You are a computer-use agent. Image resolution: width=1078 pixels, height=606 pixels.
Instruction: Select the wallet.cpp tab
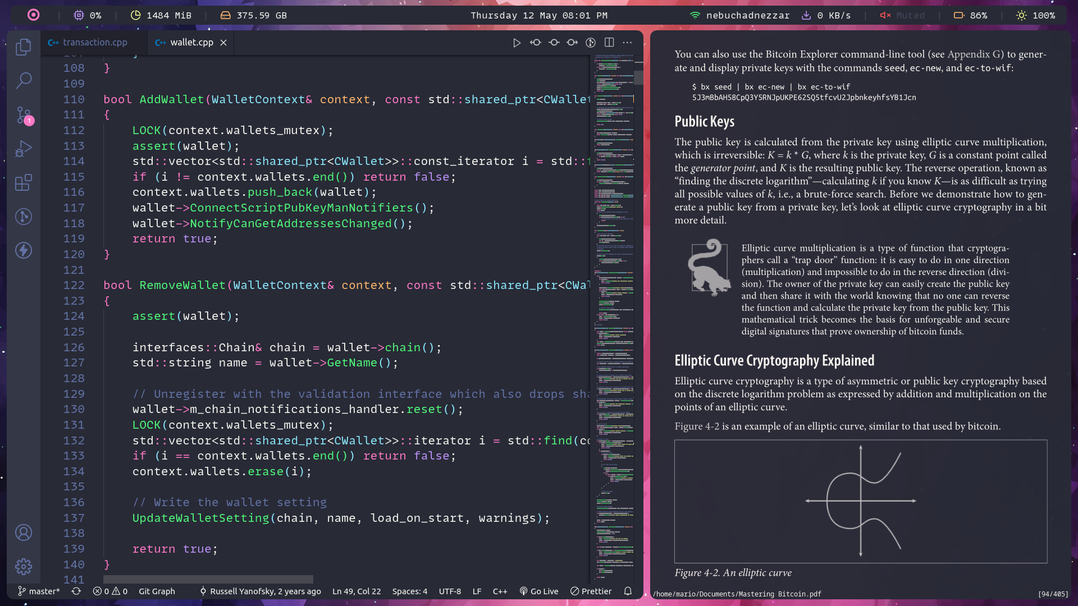coord(191,43)
